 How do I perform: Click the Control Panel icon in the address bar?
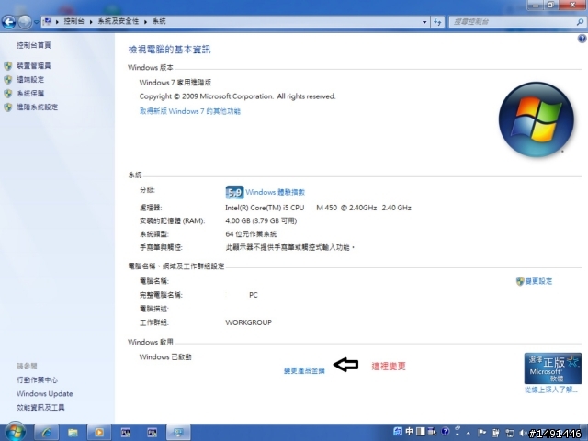coord(47,22)
